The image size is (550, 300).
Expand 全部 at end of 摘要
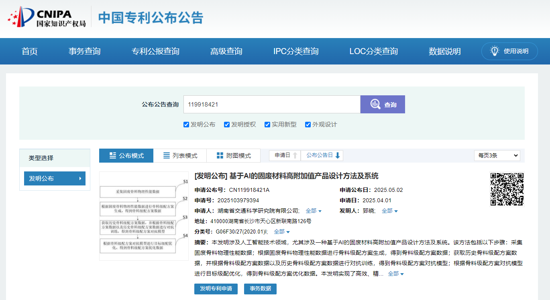coord(396,274)
